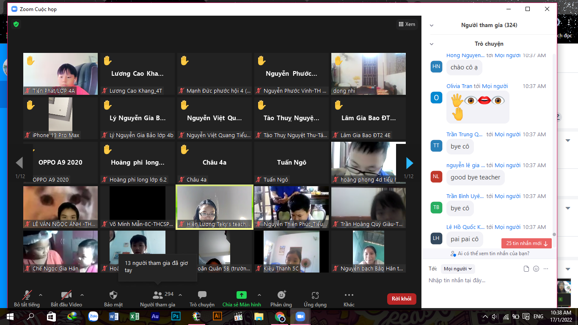Viewport: 578px width, 325px height.
Task: Expand the arrow next to Chia sẻ Màn hình
Action: coord(259,295)
